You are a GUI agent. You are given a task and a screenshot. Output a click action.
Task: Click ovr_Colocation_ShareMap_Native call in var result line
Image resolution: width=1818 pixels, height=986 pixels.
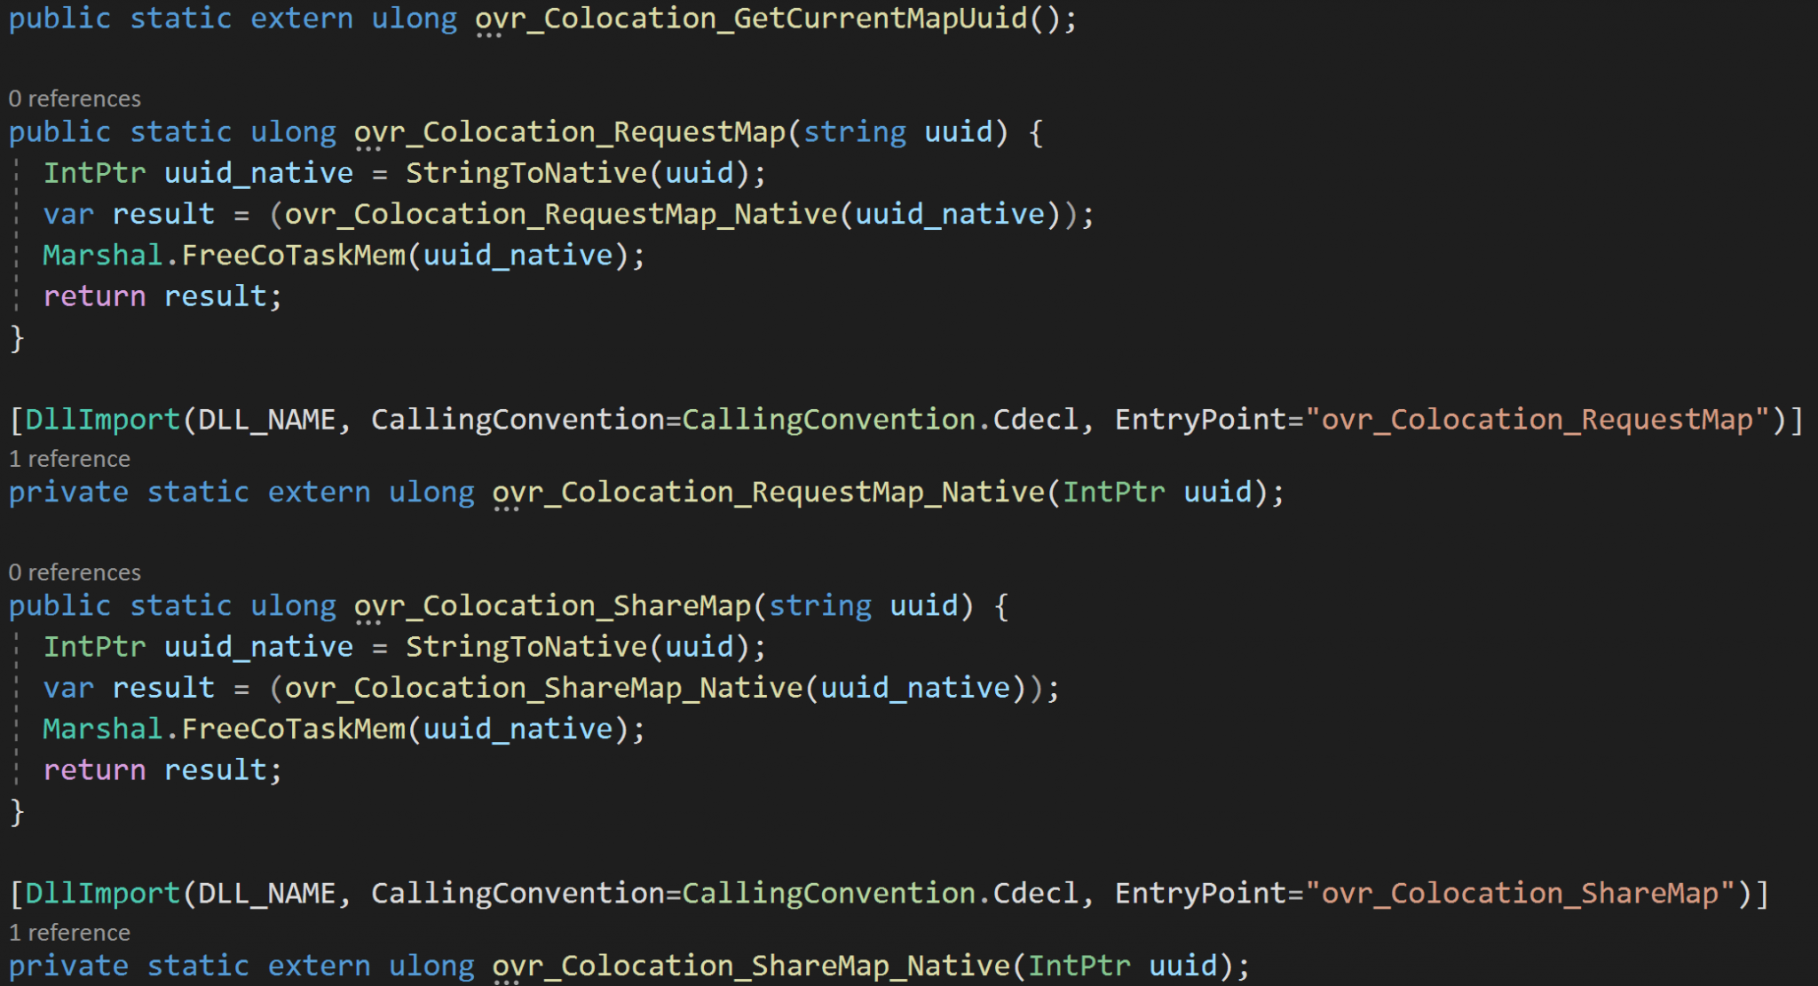coord(544,689)
